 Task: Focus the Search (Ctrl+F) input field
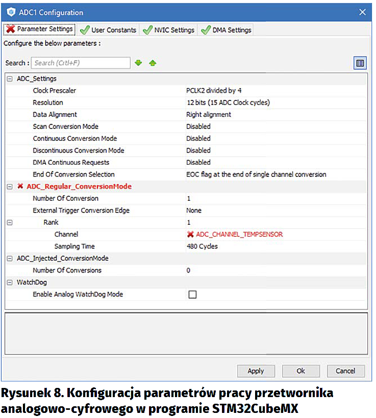click(x=81, y=63)
